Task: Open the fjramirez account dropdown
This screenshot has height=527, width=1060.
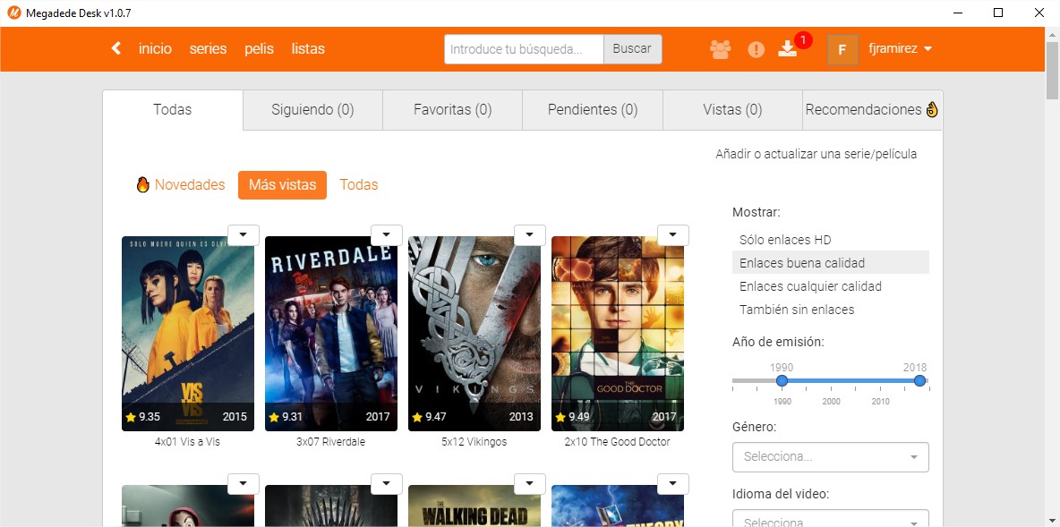Action: (901, 48)
